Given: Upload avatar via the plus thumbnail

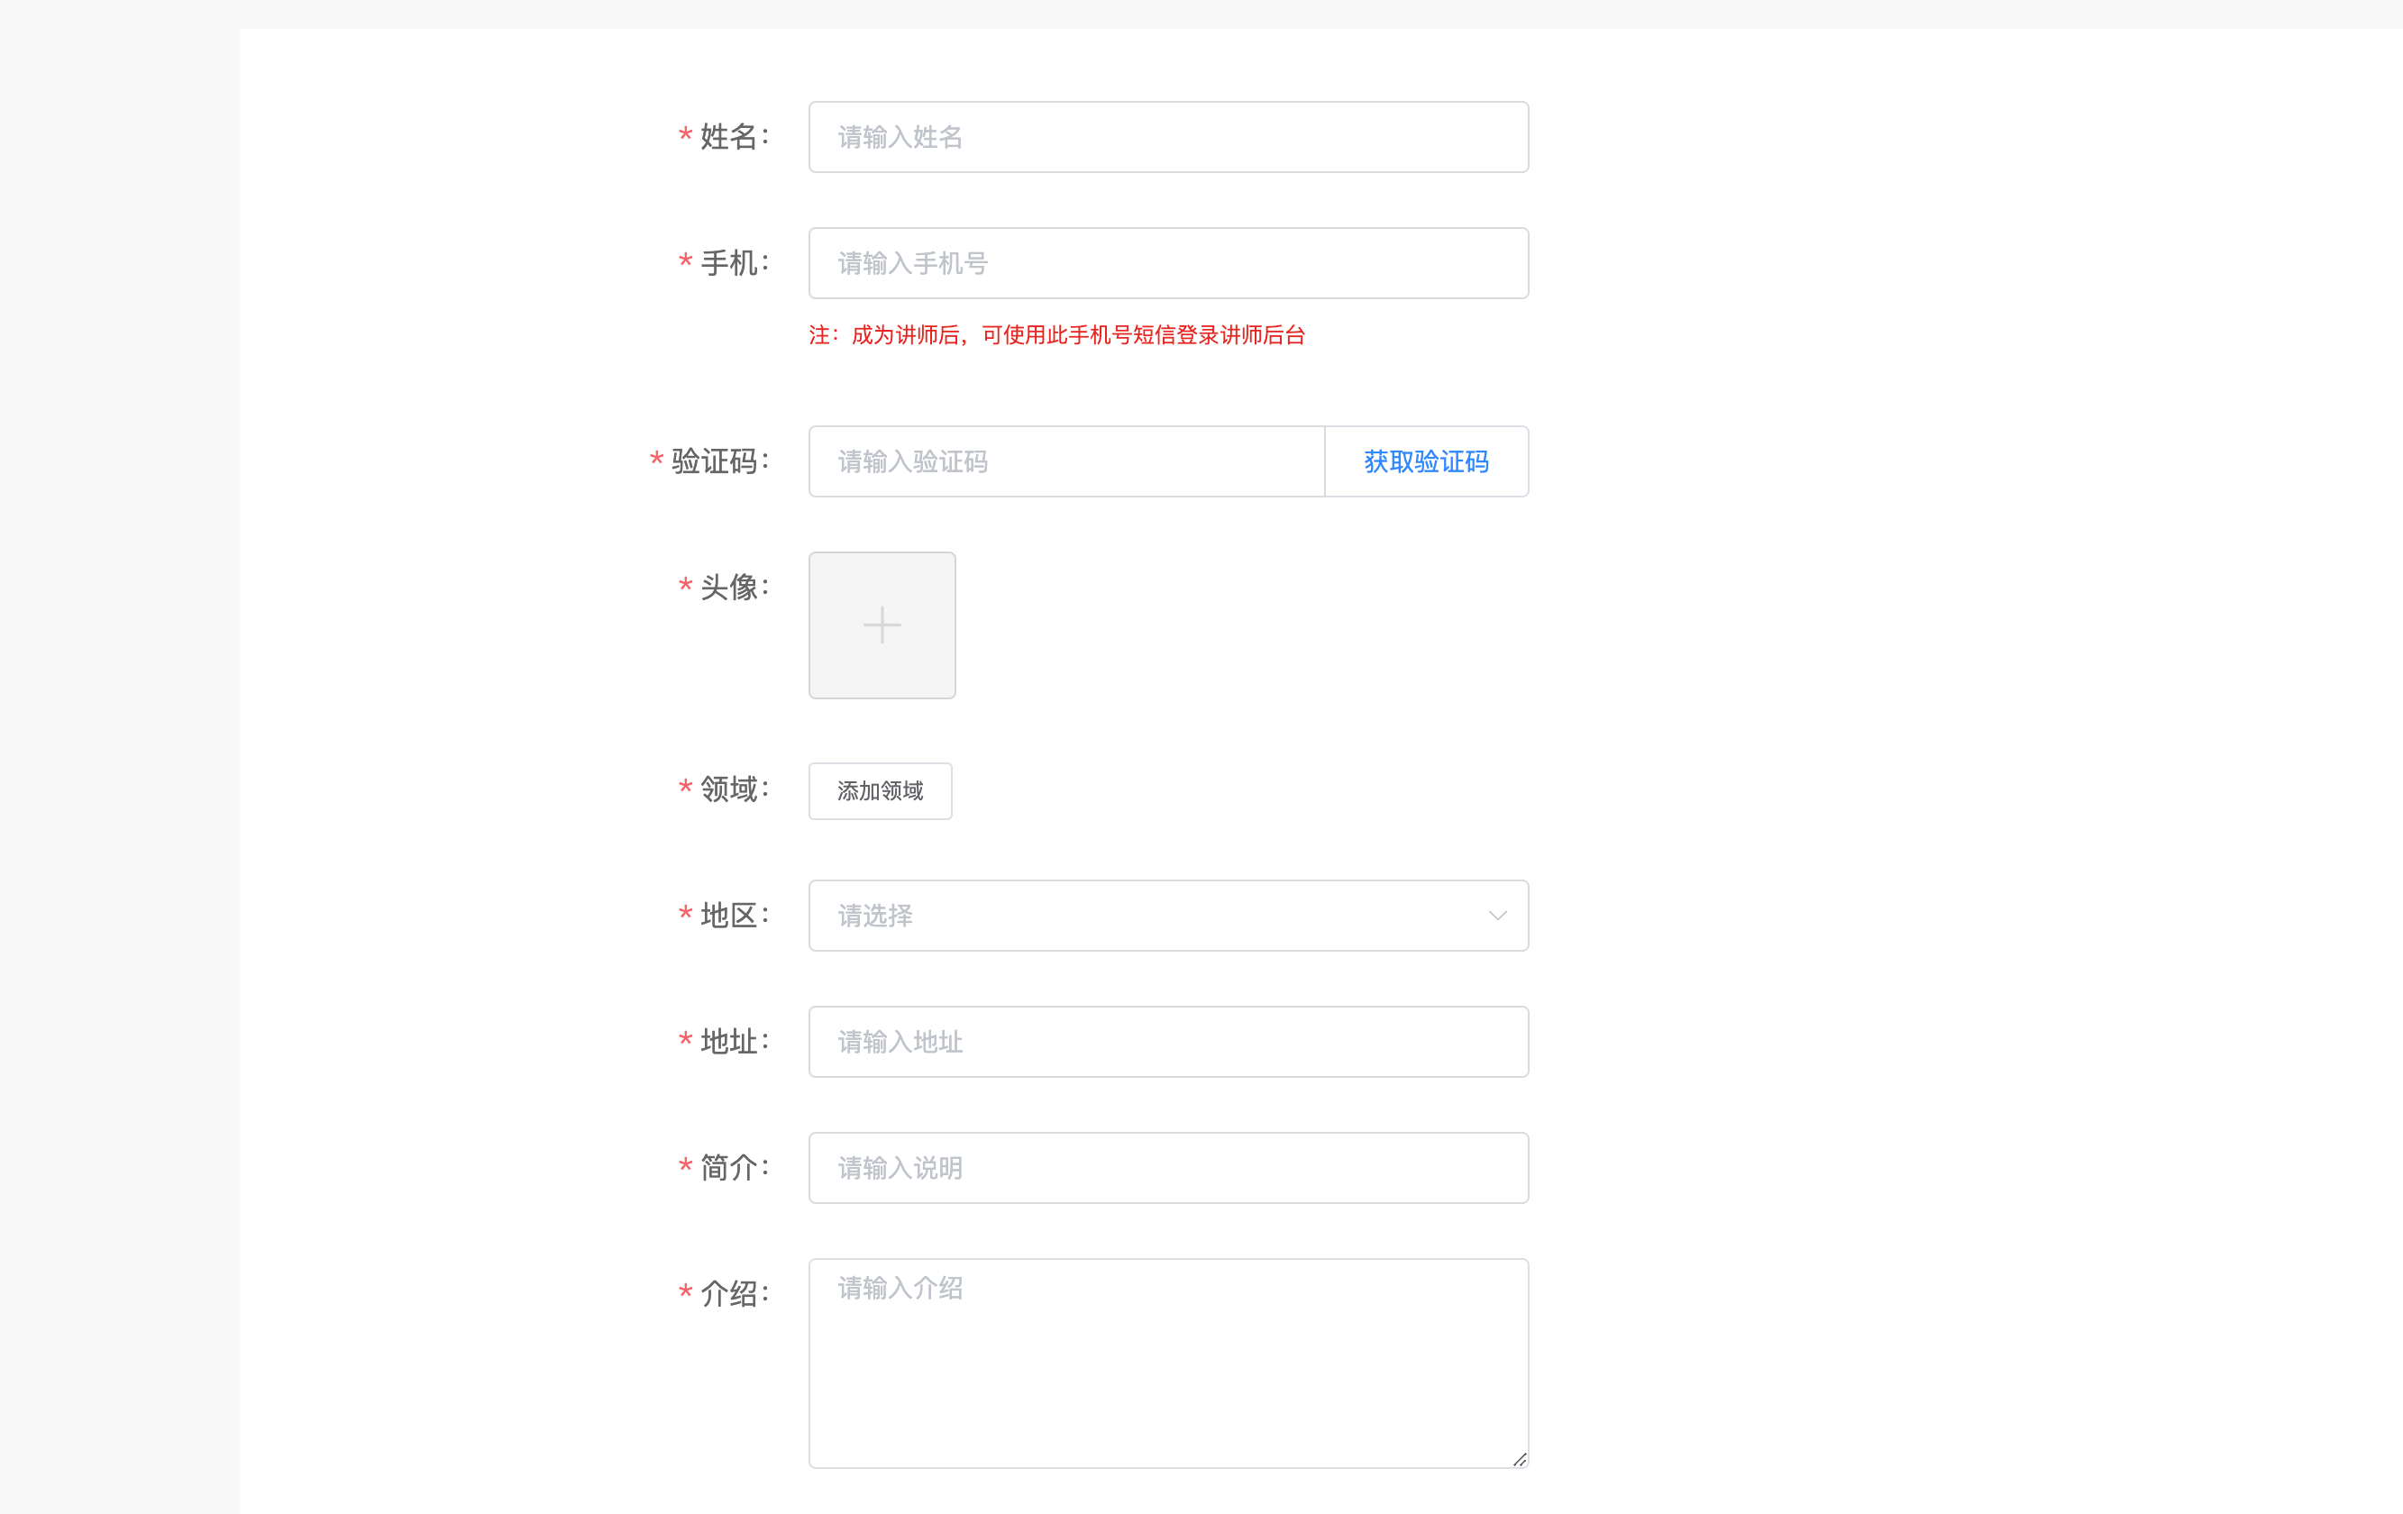Looking at the screenshot, I should coord(882,625).
